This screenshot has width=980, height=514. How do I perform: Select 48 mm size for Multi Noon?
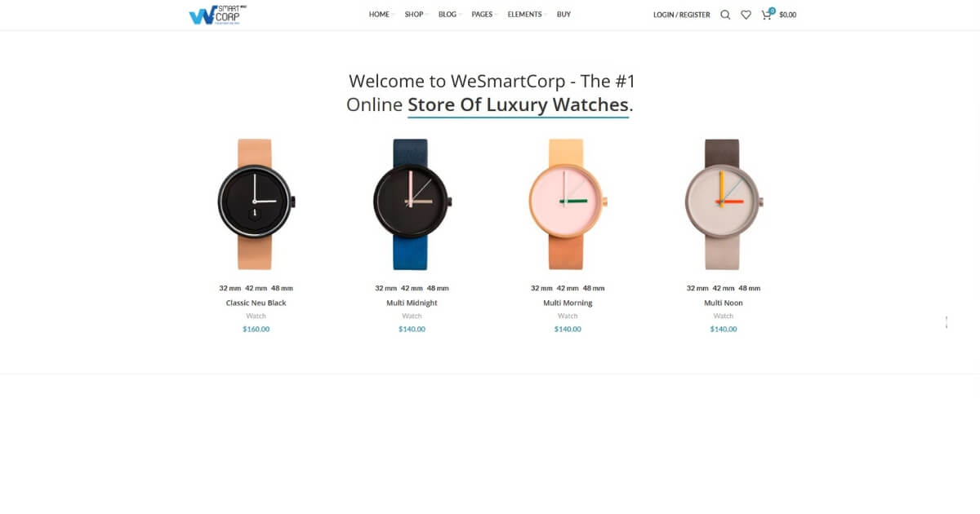pos(749,288)
